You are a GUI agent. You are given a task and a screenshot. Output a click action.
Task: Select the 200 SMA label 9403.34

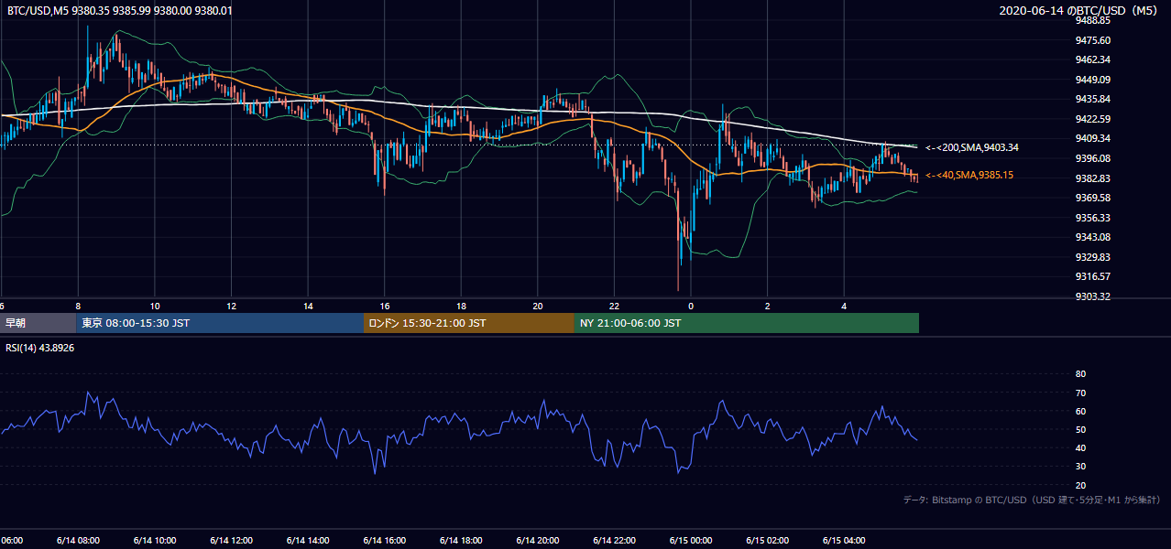coord(972,147)
